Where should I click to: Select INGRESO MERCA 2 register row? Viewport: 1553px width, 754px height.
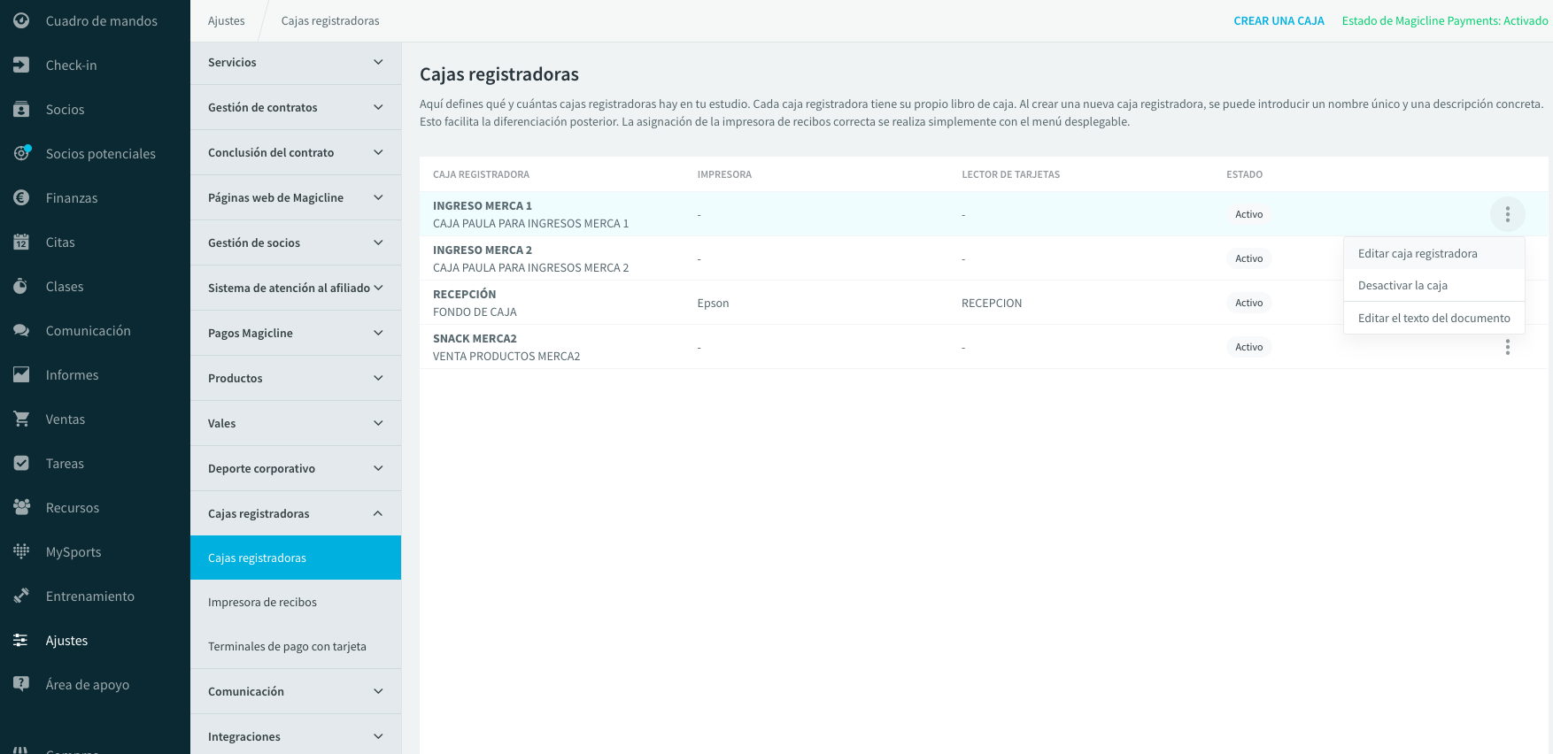tap(984, 258)
